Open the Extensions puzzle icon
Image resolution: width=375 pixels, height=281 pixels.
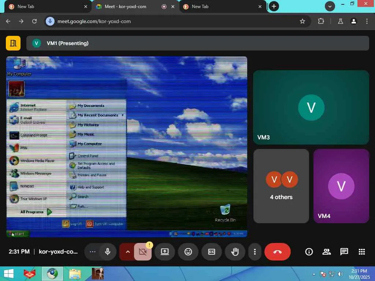[321, 21]
